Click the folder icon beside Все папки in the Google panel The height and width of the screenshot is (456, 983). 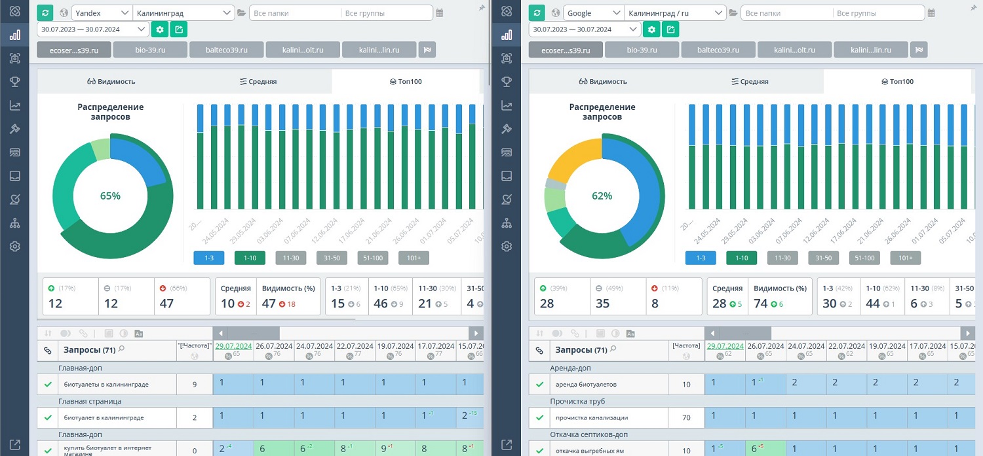pos(733,13)
